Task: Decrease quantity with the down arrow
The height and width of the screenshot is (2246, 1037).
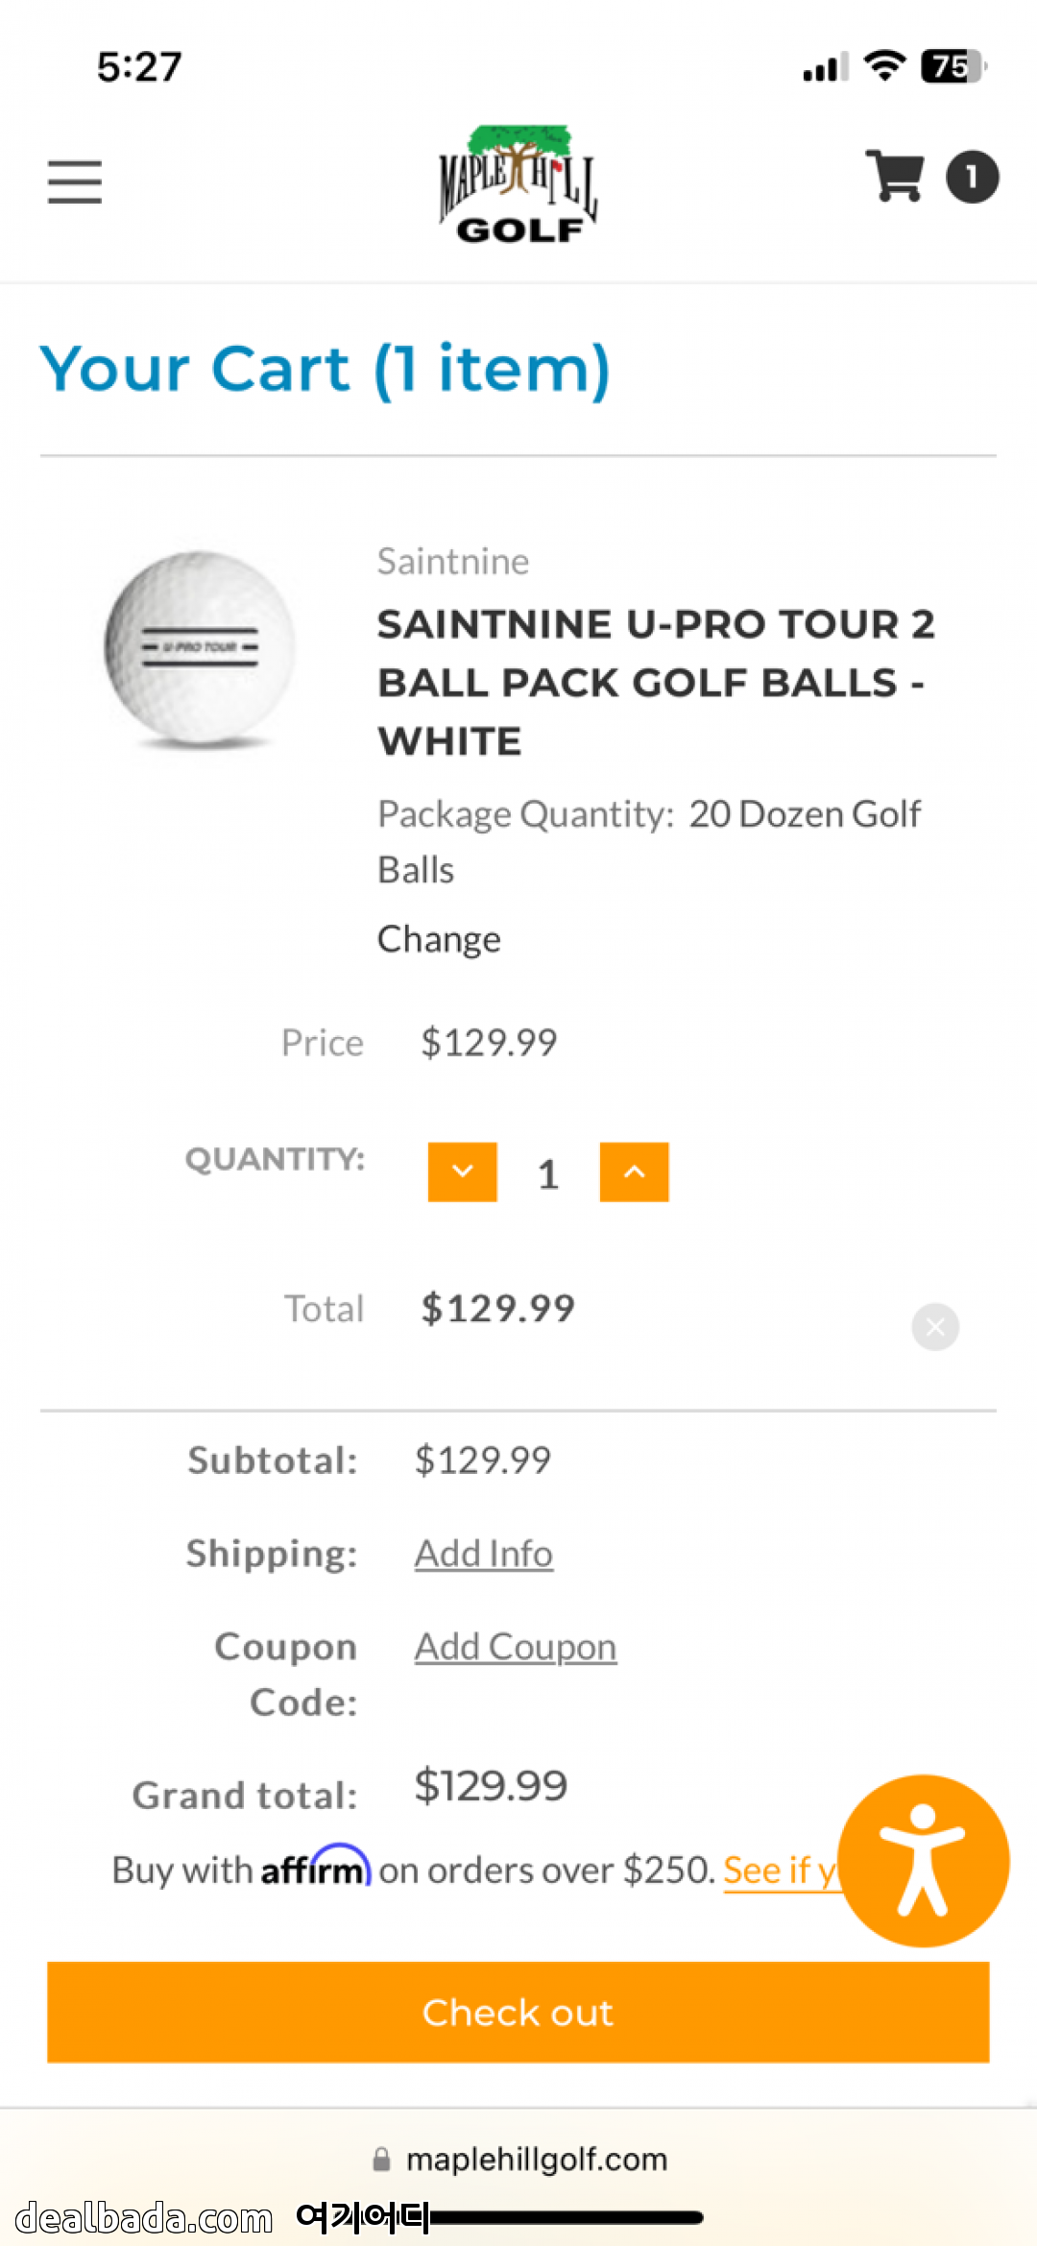Action: point(463,1171)
